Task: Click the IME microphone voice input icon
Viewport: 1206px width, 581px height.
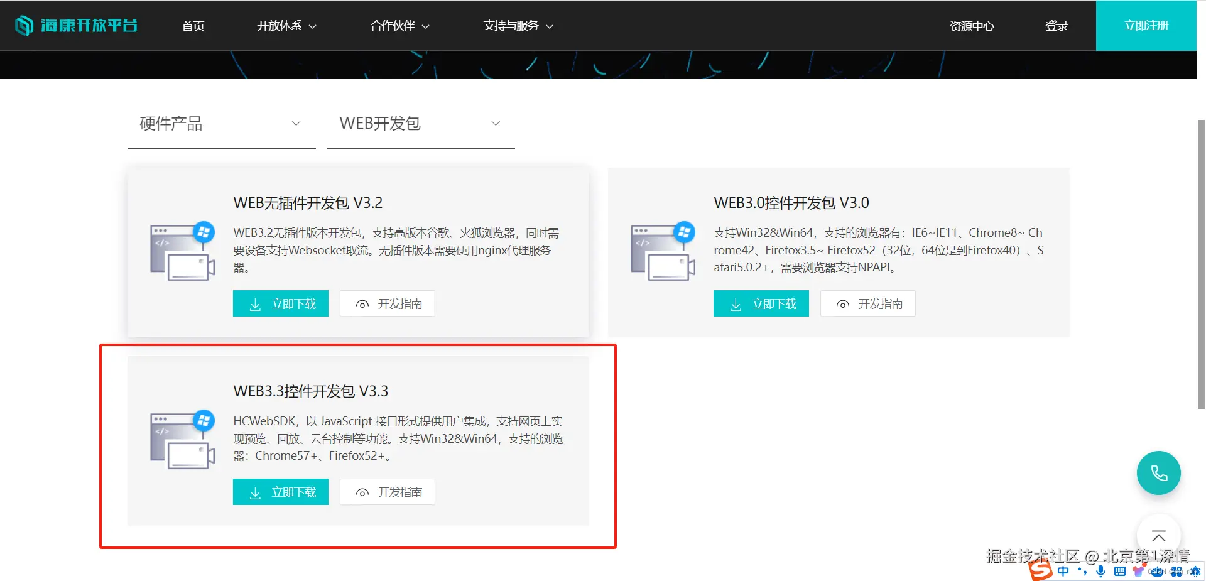Action: pyautogui.click(x=1100, y=571)
